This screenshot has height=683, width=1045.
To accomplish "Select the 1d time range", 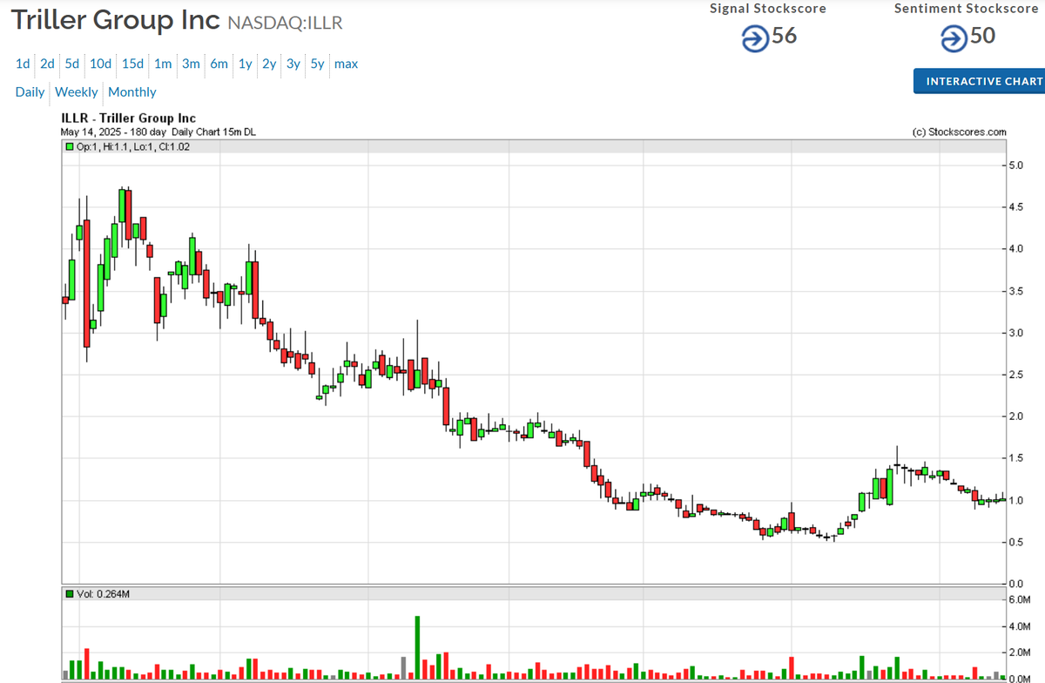I will tap(23, 64).
